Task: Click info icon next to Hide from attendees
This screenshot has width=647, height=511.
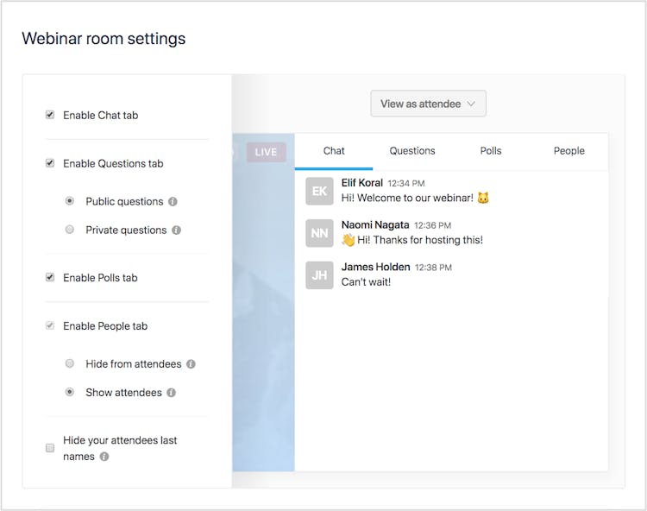Action: 191,364
